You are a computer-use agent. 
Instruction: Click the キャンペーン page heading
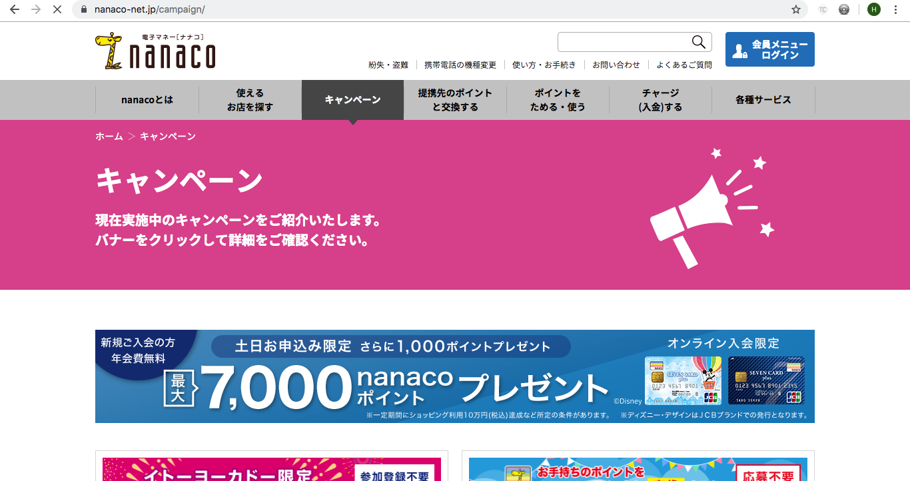179,181
